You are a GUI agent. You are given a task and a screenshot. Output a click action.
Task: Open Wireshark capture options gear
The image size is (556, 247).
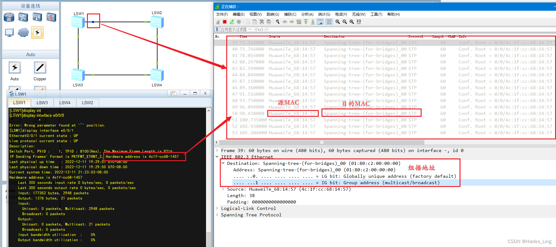click(x=239, y=22)
